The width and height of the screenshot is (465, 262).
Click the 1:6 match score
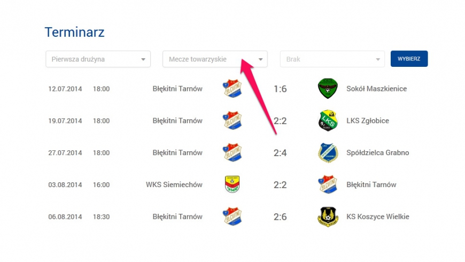click(280, 89)
